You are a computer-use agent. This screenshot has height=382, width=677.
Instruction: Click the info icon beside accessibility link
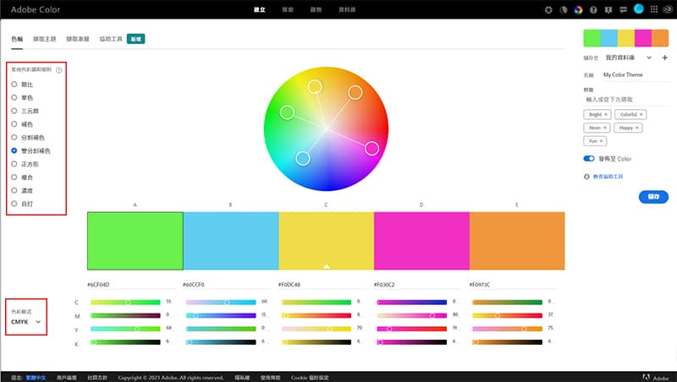click(586, 177)
